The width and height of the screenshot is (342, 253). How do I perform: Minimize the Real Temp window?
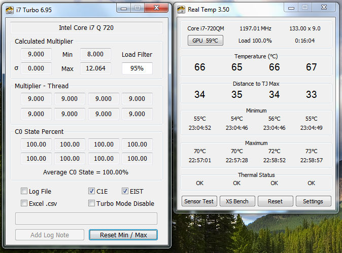click(x=291, y=8)
